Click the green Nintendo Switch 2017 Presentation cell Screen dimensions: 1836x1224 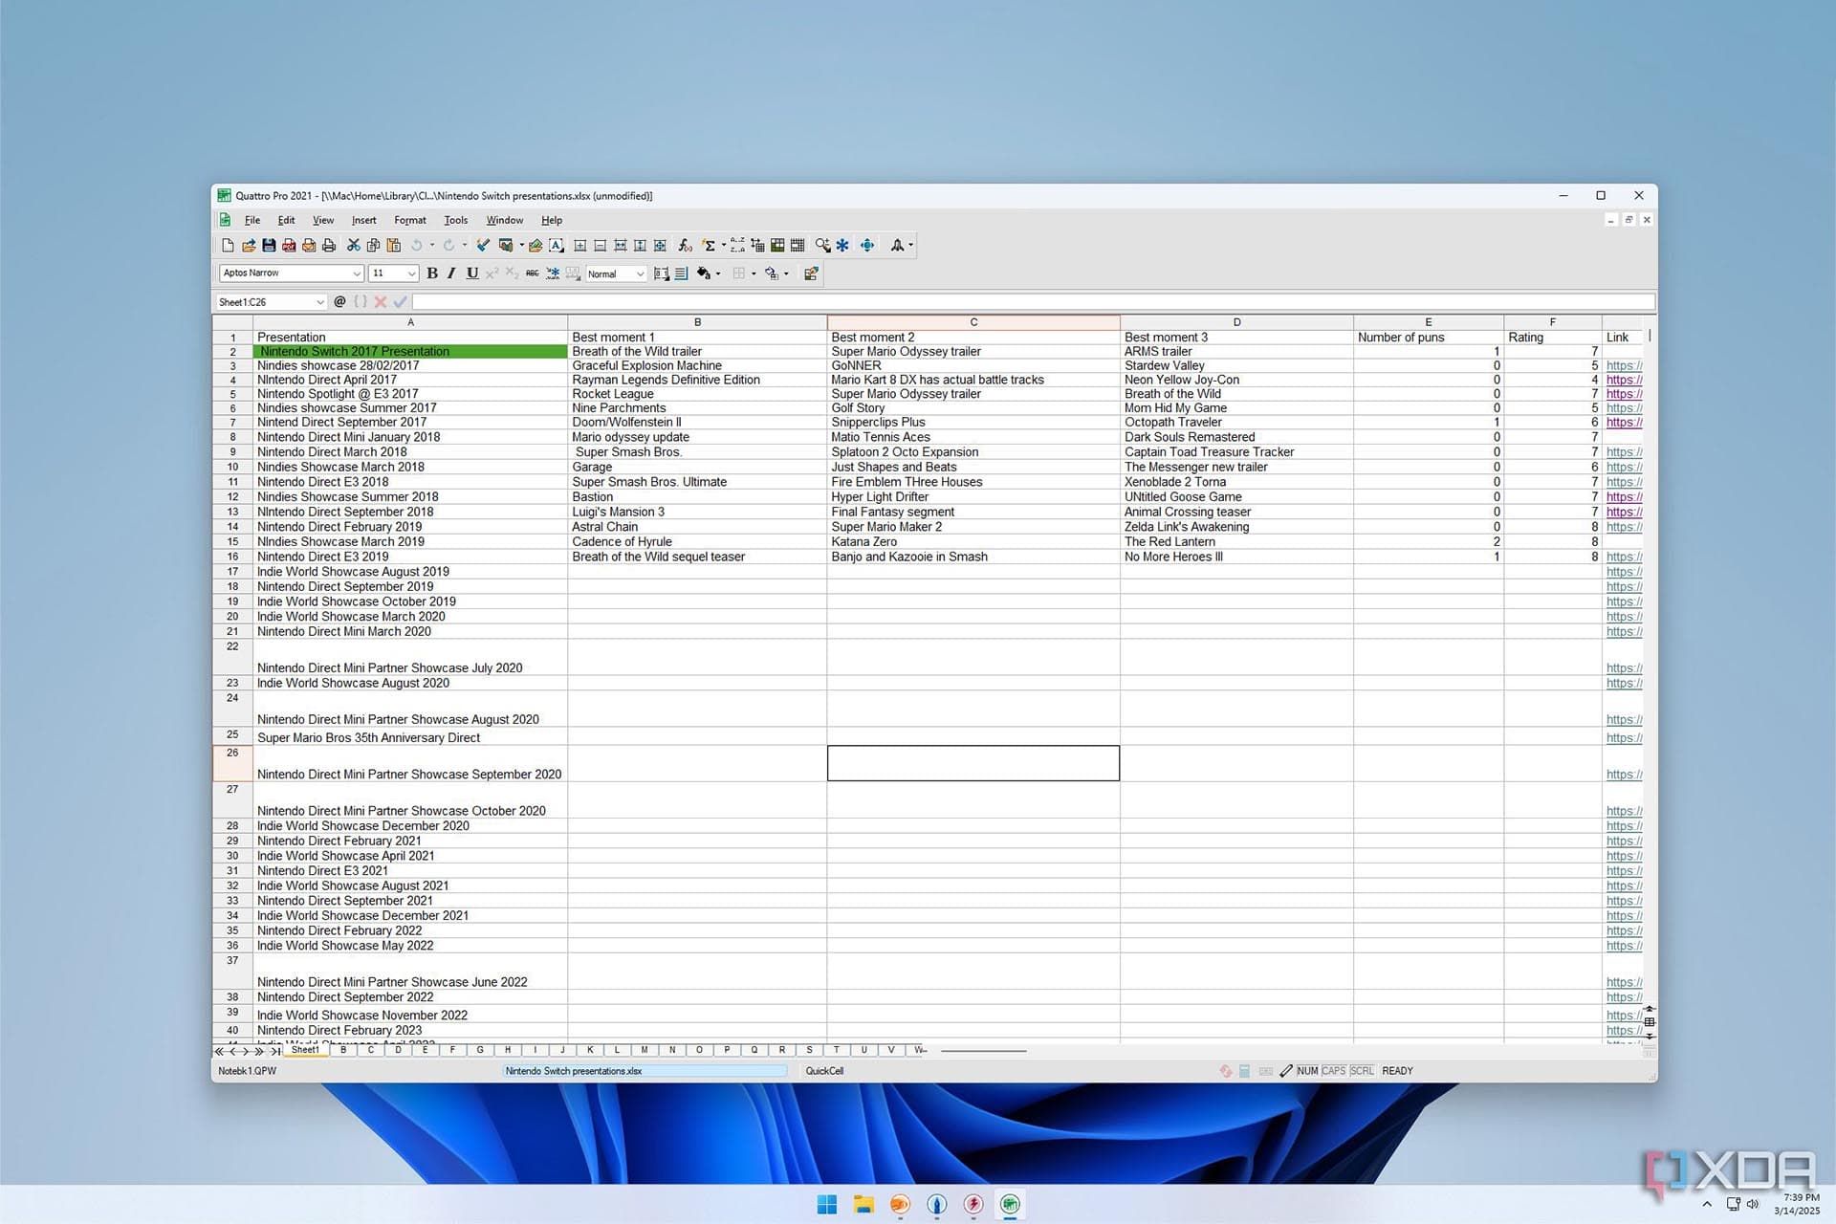click(x=410, y=351)
